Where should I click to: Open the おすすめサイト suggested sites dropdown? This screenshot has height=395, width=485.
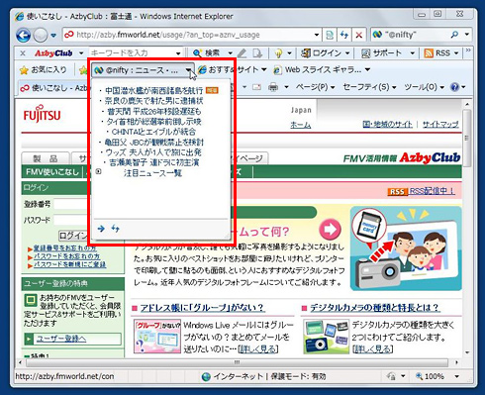[233, 69]
